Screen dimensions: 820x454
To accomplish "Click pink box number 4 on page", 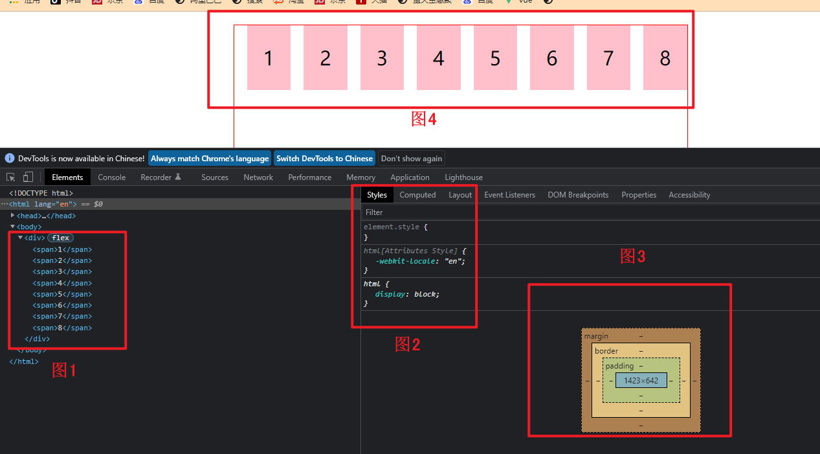I will click(439, 58).
